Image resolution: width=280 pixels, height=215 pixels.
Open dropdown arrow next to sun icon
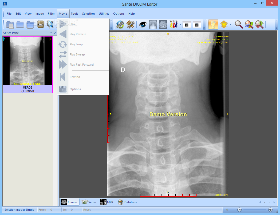(231, 25)
